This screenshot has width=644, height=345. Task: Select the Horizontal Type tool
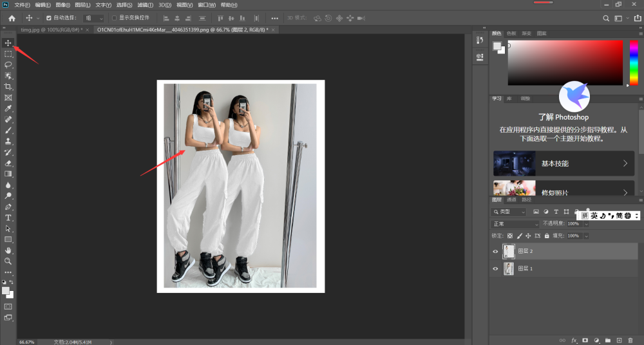click(8, 218)
